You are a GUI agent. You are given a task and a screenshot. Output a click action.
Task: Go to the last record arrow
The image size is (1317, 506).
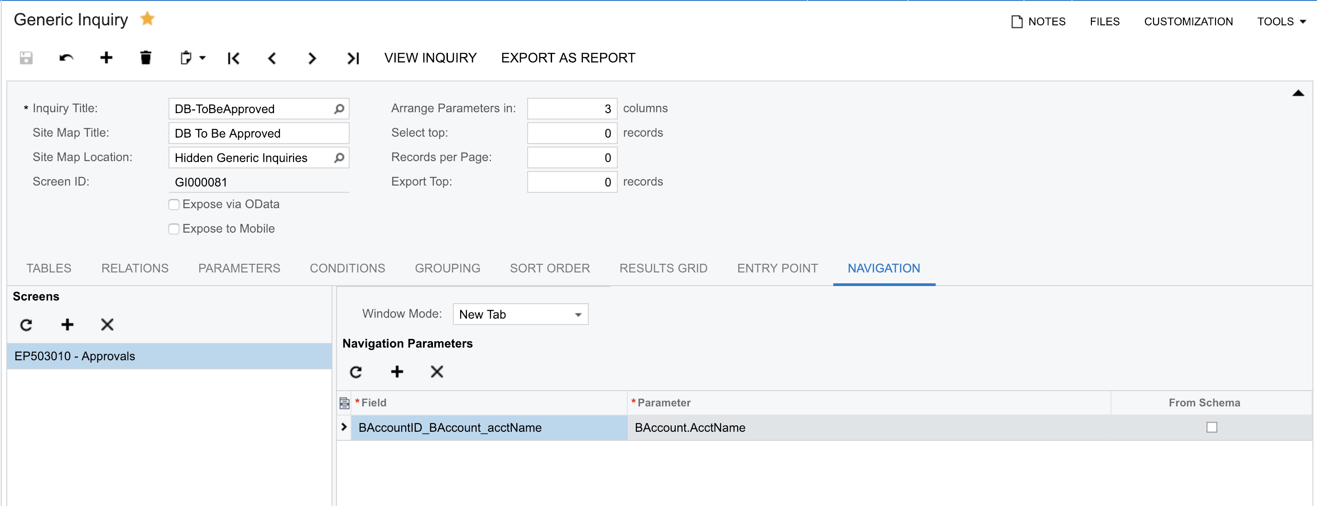coord(353,58)
